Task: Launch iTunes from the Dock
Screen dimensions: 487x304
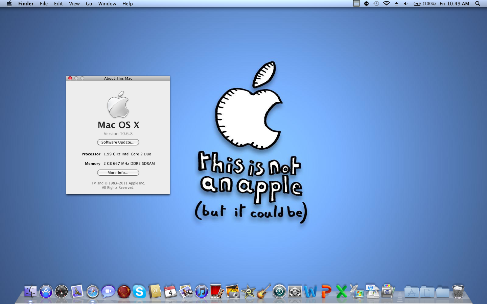Action: click(202, 292)
